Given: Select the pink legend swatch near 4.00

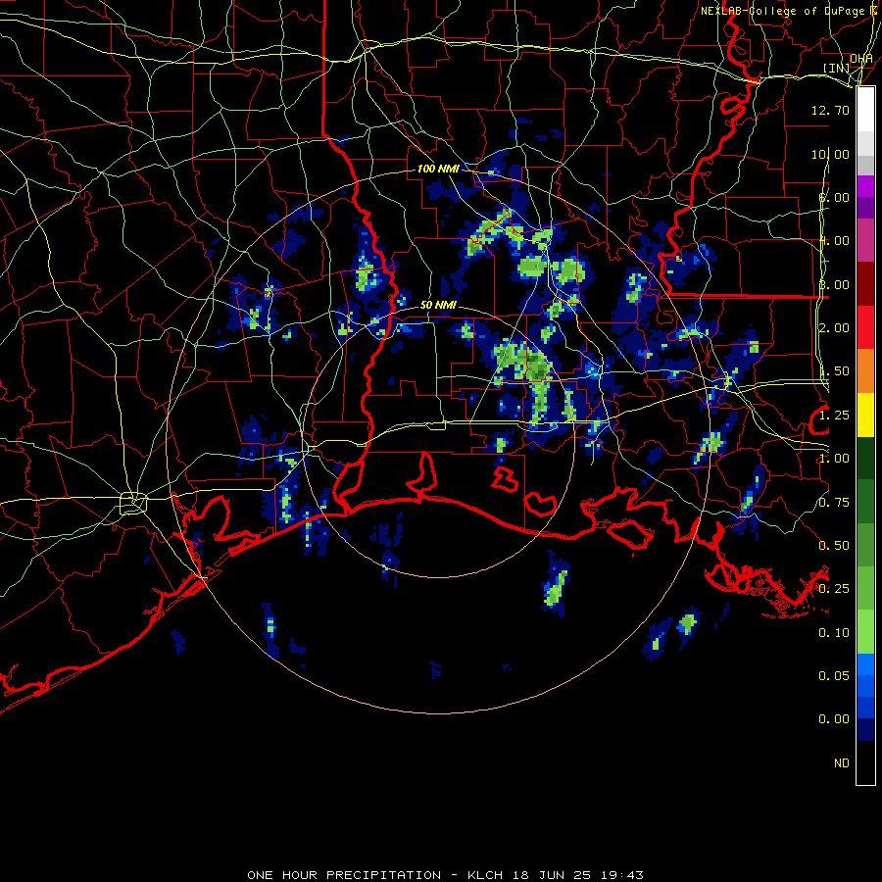Looking at the screenshot, I should (x=865, y=240).
